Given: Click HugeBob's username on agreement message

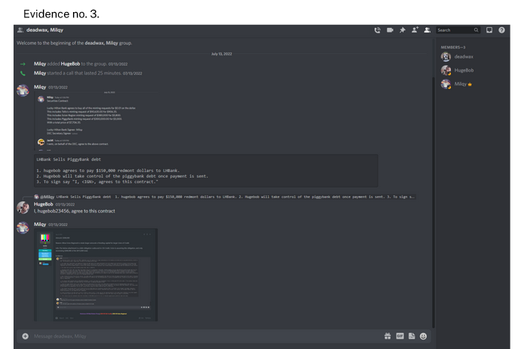Looking at the screenshot, I should (x=43, y=204).
